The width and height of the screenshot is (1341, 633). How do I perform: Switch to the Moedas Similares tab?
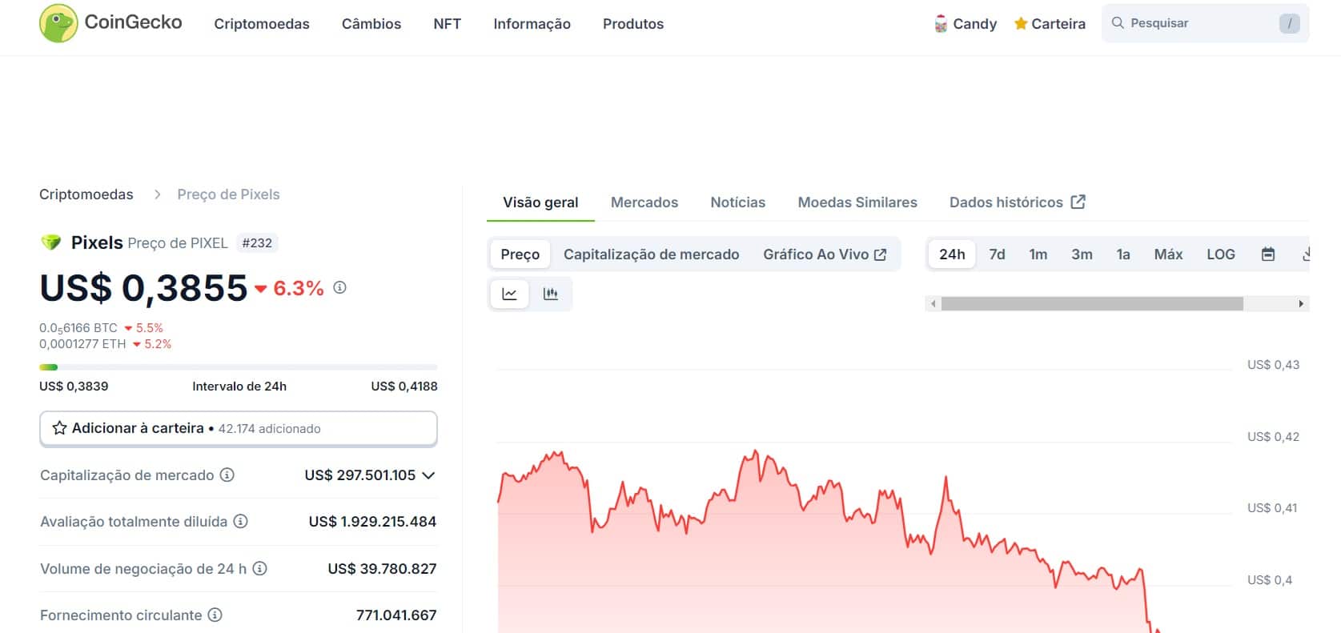coord(857,202)
